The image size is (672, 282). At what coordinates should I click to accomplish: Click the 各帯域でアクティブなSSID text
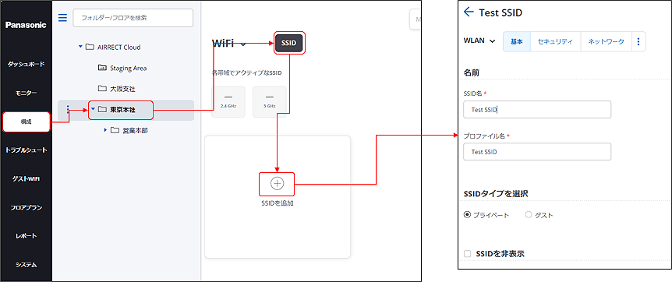pos(247,73)
